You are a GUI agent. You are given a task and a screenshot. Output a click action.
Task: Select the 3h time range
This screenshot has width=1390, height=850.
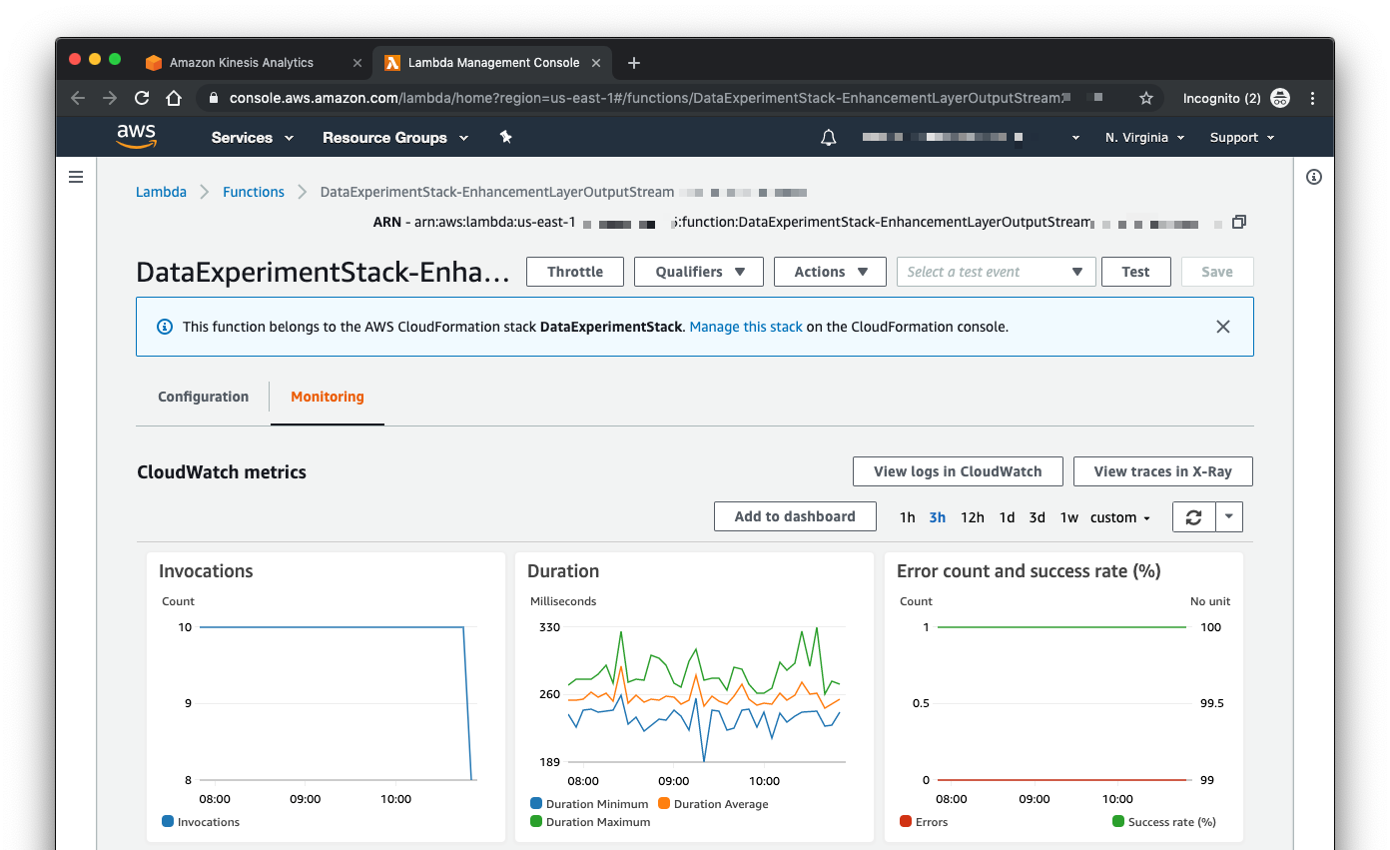938,517
